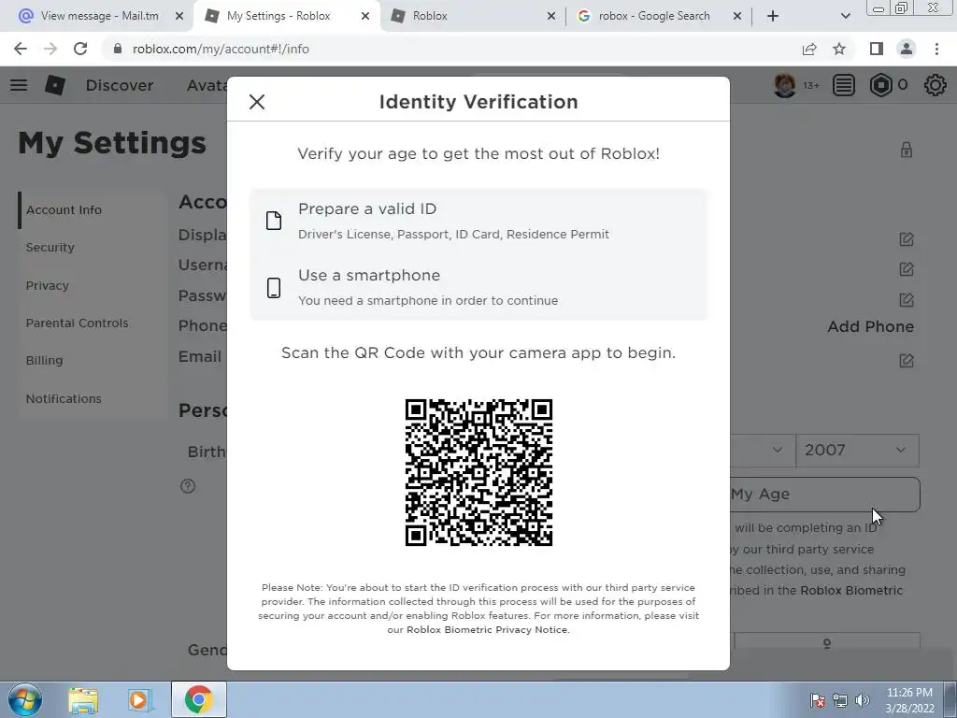Share this page via share icon

click(x=809, y=49)
